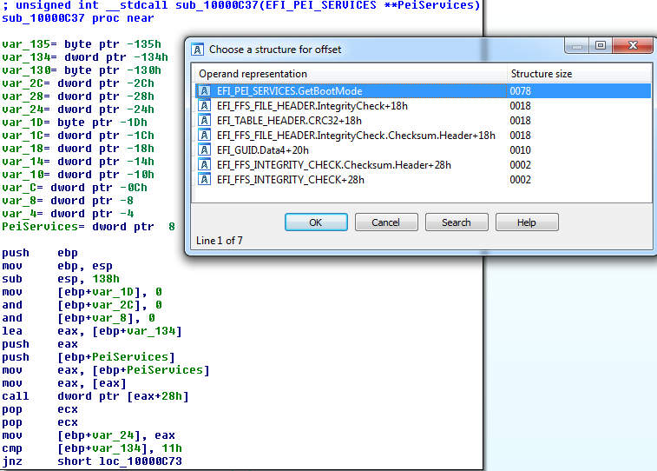657x471 pixels.
Task: Click the call dword ptr [eax+28h] operand
Action: pyautogui.click(x=123, y=396)
